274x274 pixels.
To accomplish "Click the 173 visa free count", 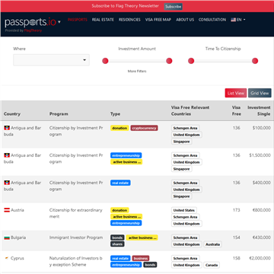I will click(x=236, y=210).
